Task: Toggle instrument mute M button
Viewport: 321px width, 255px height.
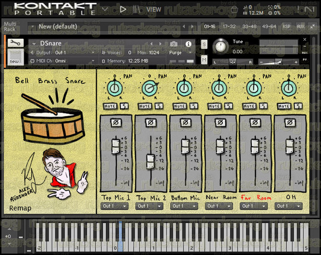Action: [x=204, y=60]
